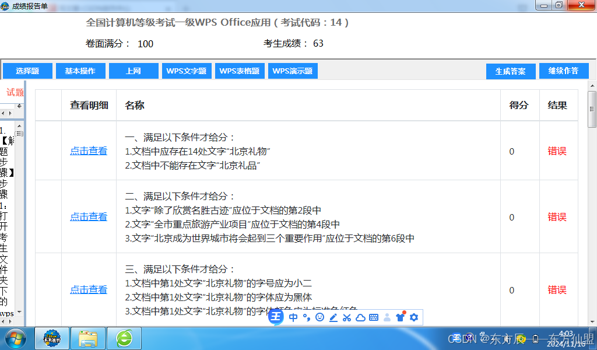This screenshot has width=597, height=350.
Task: Click the 查看明细 column header
Action: click(x=89, y=105)
